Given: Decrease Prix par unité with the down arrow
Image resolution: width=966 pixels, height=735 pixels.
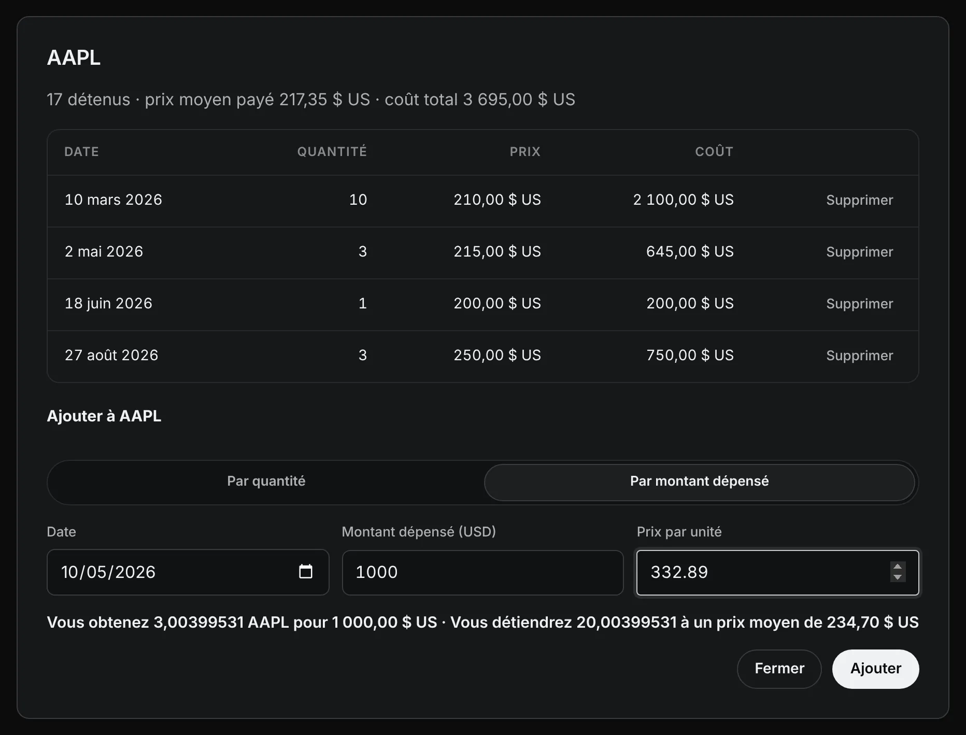Looking at the screenshot, I should pyautogui.click(x=898, y=577).
